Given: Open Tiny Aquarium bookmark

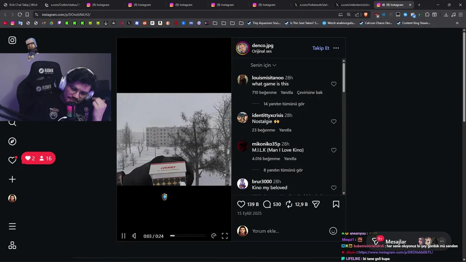Looking at the screenshot, I should [264, 23].
